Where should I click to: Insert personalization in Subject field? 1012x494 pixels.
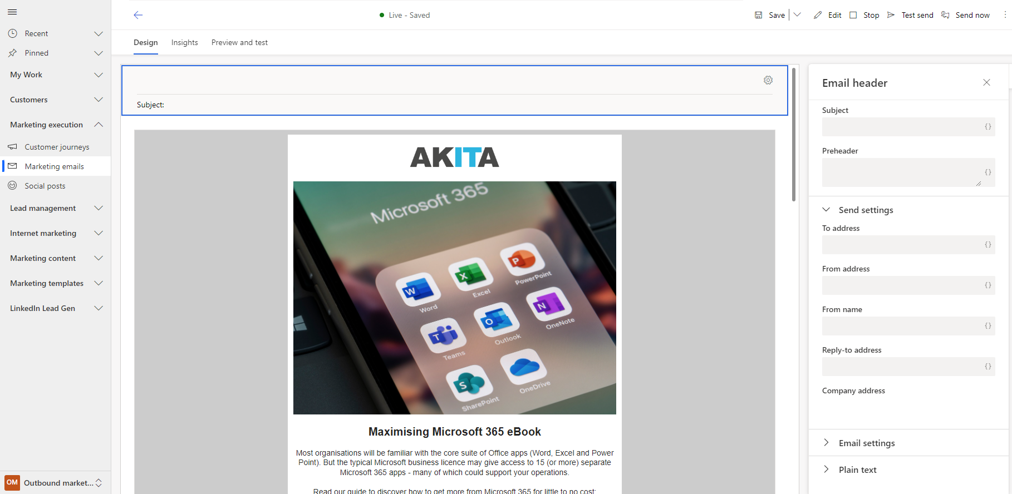click(x=988, y=127)
